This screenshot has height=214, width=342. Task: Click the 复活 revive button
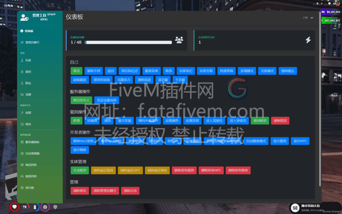(x=76, y=71)
